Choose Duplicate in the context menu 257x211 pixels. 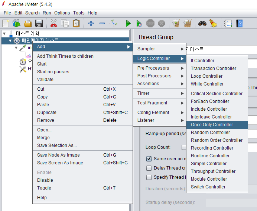pos(47,113)
